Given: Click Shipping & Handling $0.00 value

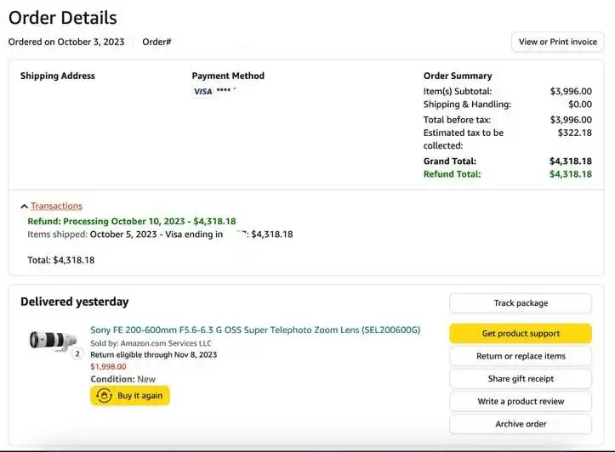Looking at the screenshot, I should pos(580,105).
